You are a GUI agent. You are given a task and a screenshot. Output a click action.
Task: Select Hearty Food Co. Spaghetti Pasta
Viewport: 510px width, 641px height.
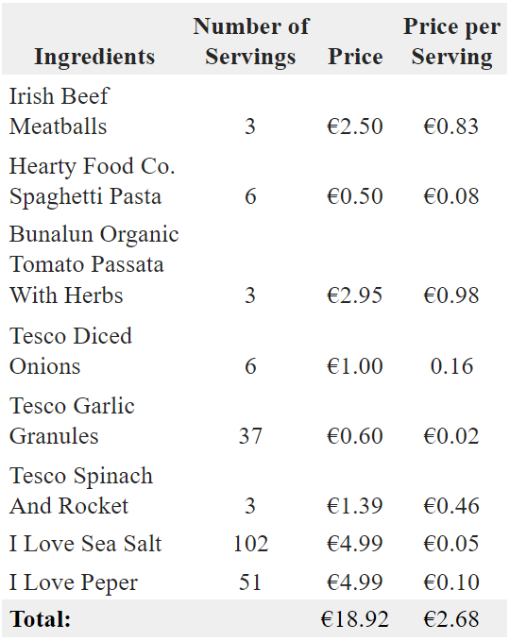click(92, 180)
